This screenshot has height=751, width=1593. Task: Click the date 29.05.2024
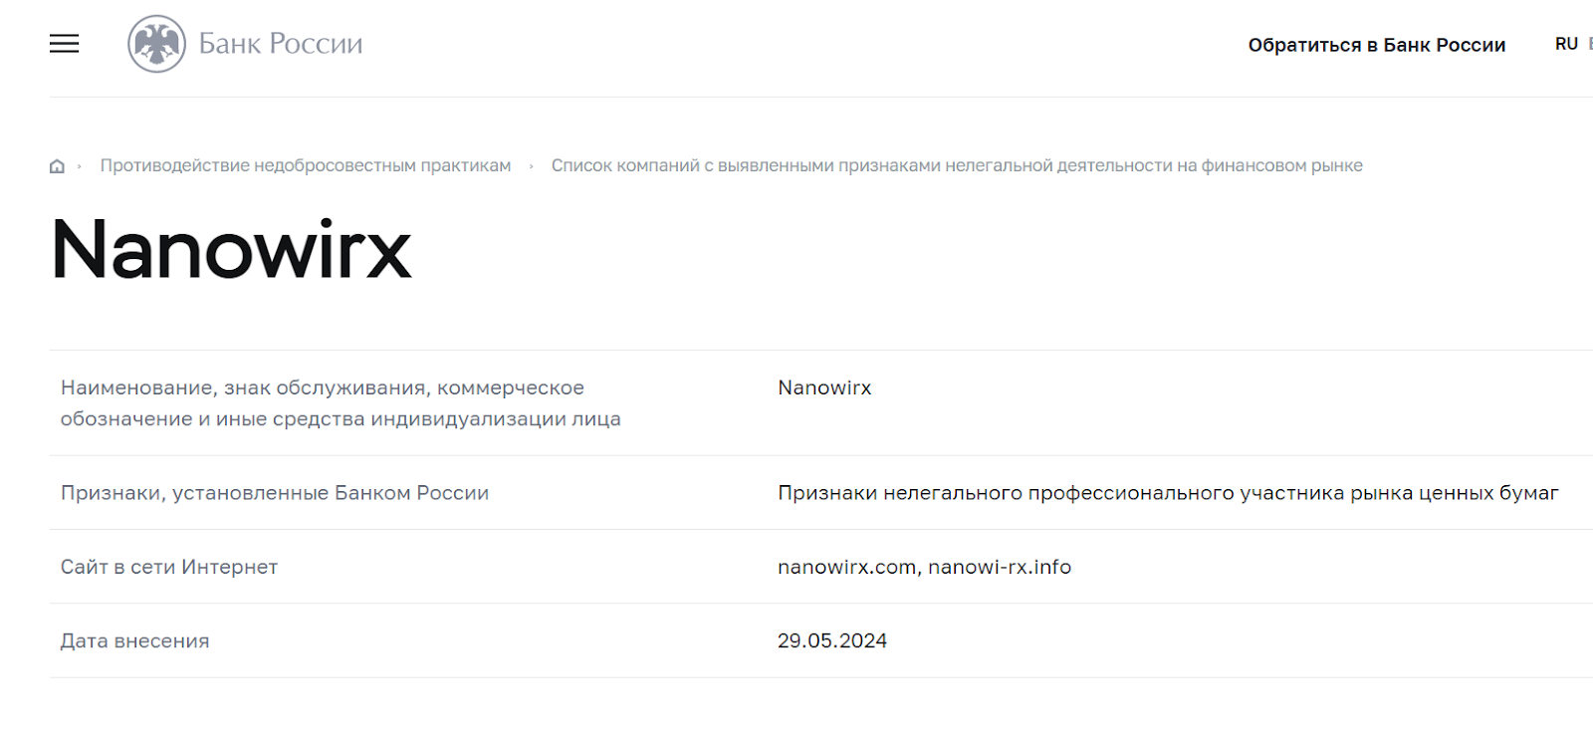tap(831, 640)
